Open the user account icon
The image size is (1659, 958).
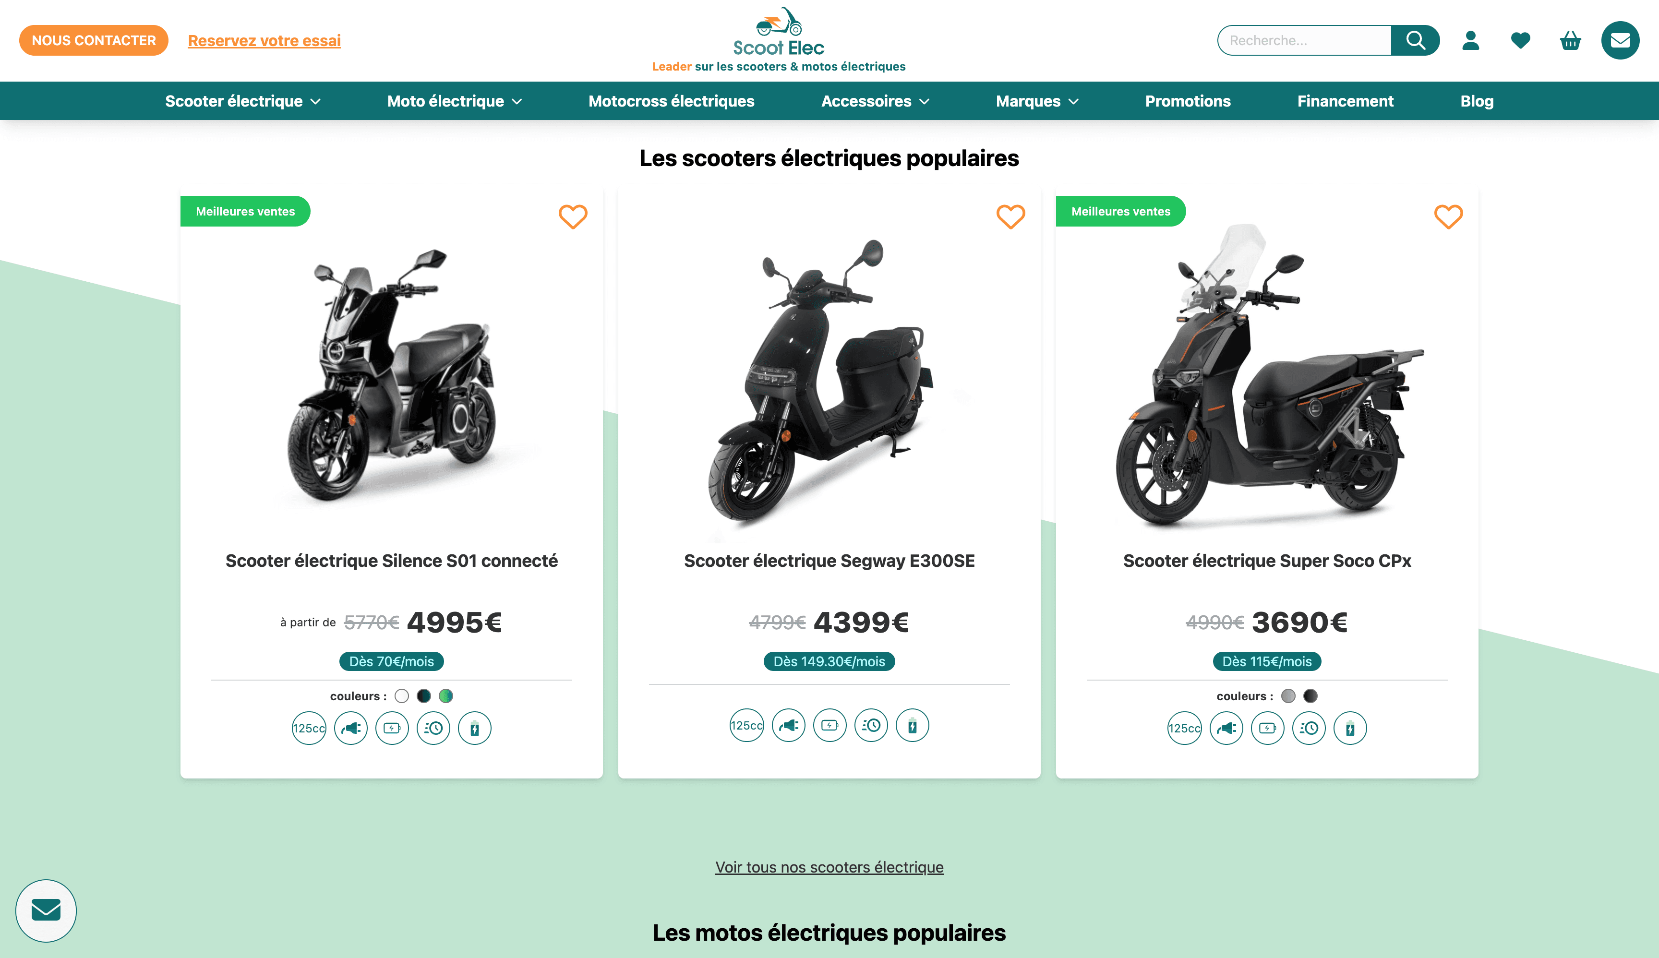point(1470,40)
